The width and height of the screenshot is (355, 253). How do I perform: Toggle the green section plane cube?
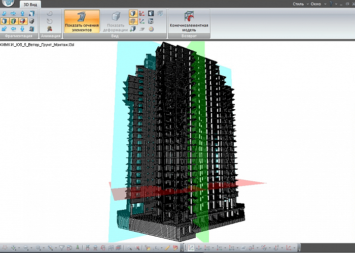click(14, 21)
